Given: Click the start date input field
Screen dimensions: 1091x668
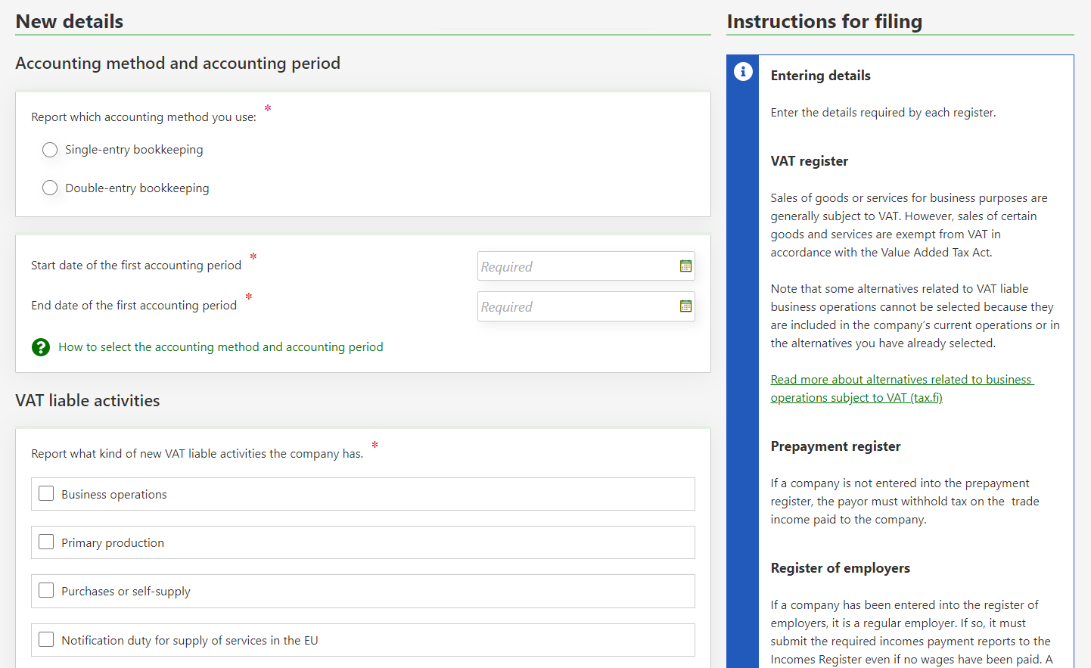Looking at the screenshot, I should [x=575, y=266].
